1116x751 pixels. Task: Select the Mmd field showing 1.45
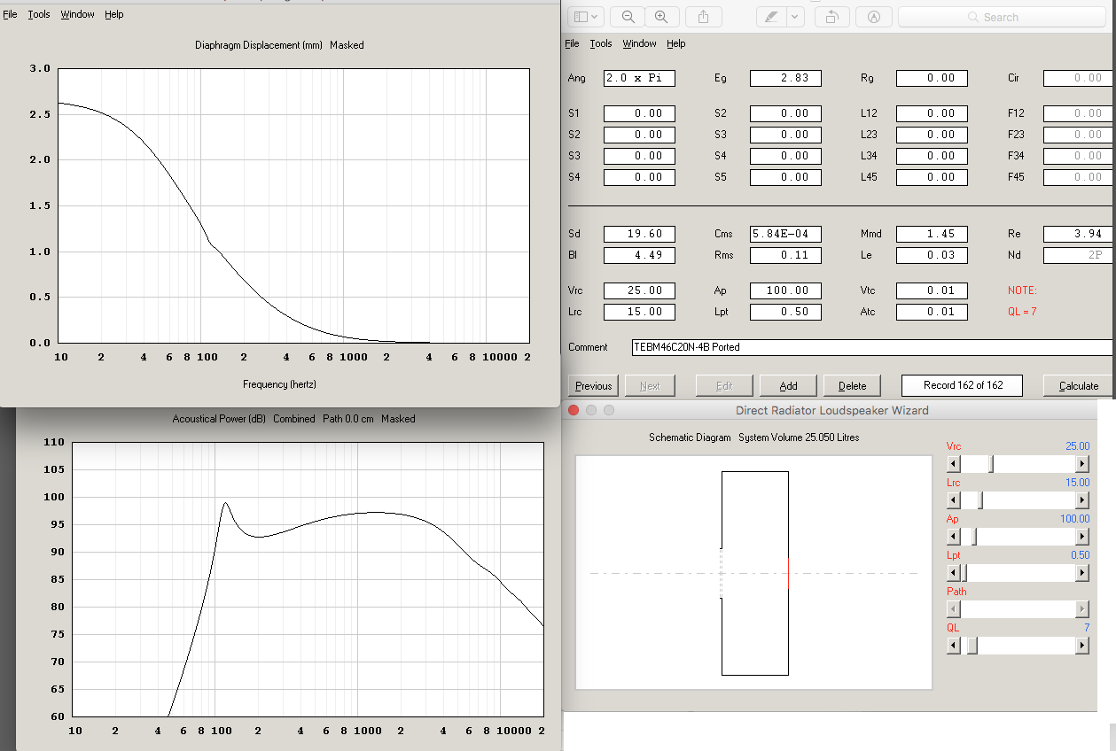pyautogui.click(x=932, y=234)
